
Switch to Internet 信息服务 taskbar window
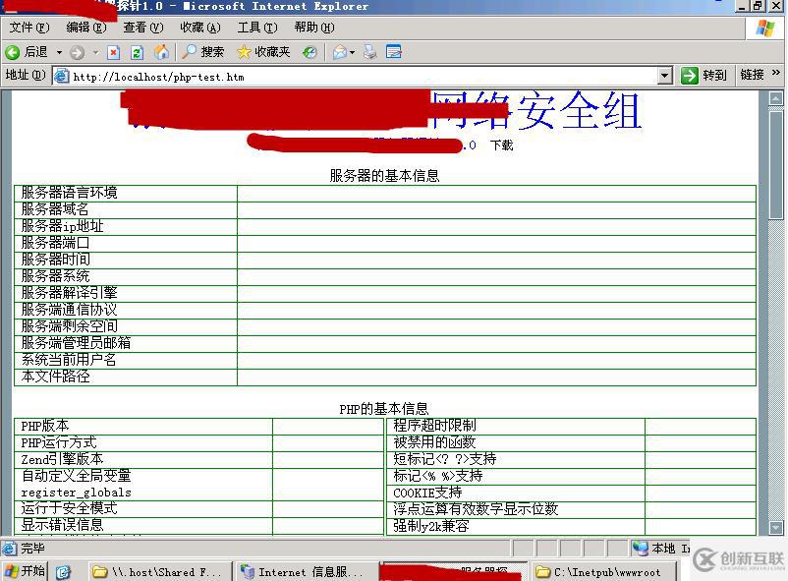tap(307, 572)
